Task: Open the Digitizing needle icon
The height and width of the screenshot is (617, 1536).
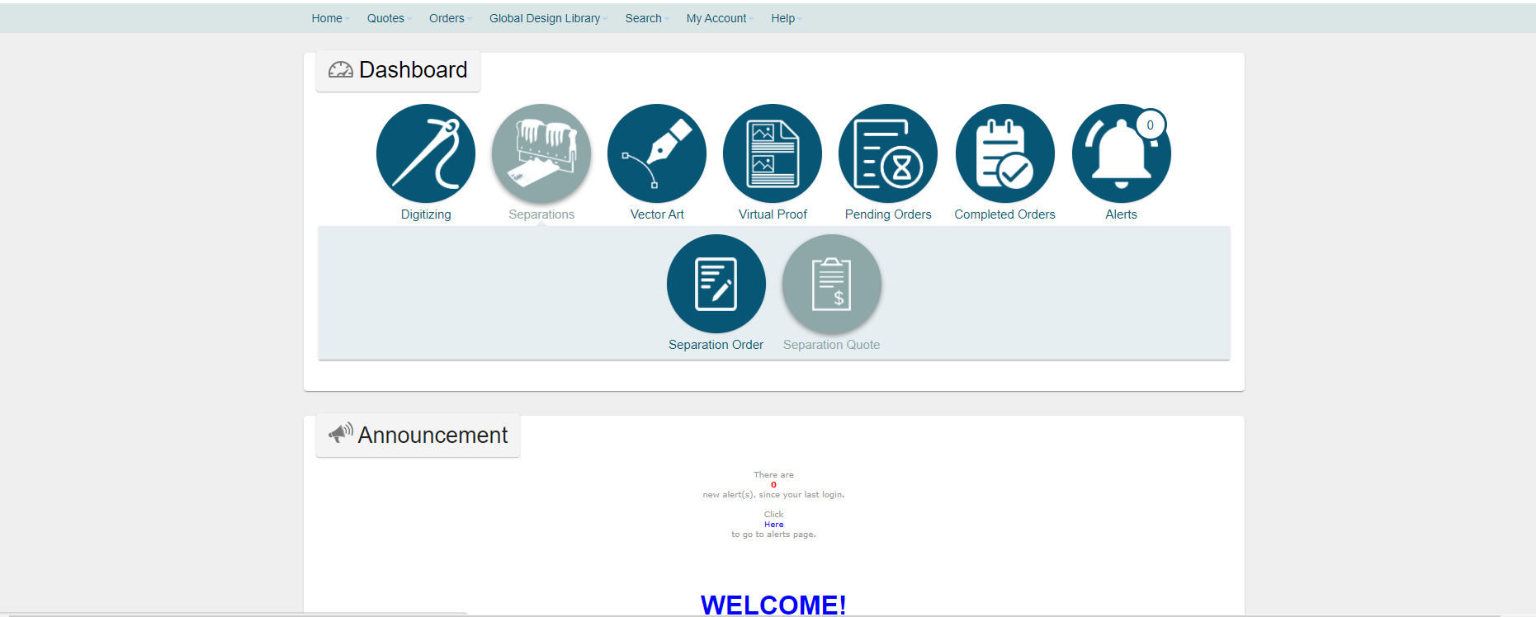Action: 426,153
